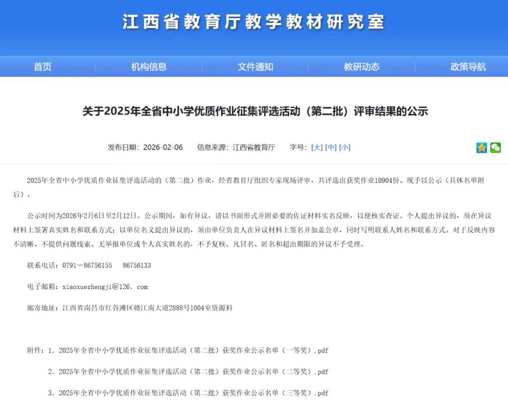The image size is (508, 408).
Task: Click the paragraph starting 公示时间为2026年2月6日
Action: pos(254,230)
